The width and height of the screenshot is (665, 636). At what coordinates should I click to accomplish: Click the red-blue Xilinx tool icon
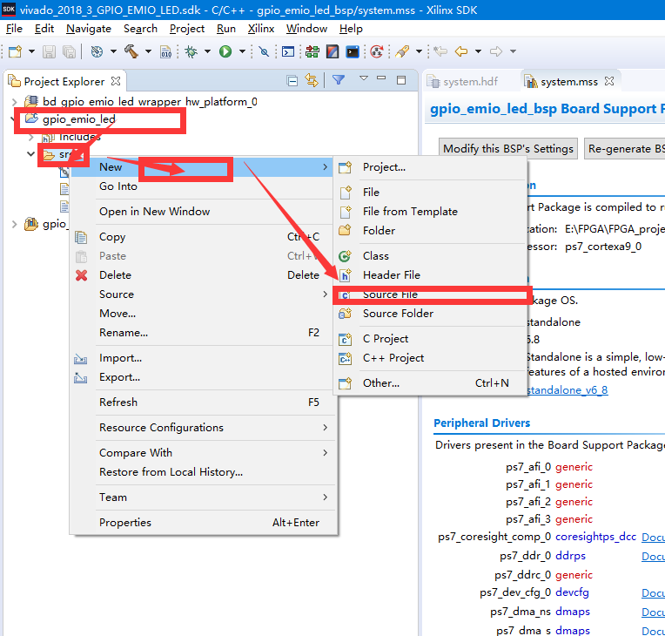(x=332, y=51)
